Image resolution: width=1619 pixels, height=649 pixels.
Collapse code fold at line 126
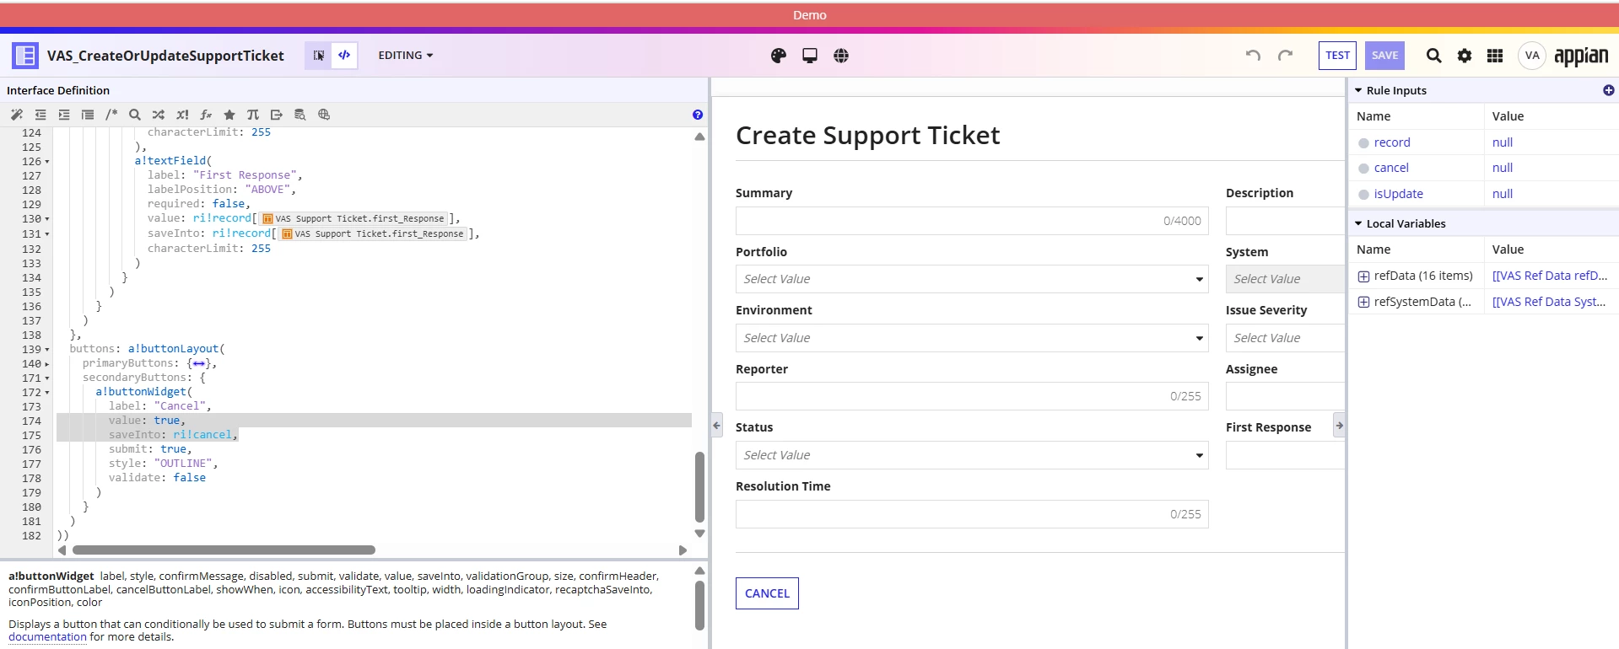47,162
